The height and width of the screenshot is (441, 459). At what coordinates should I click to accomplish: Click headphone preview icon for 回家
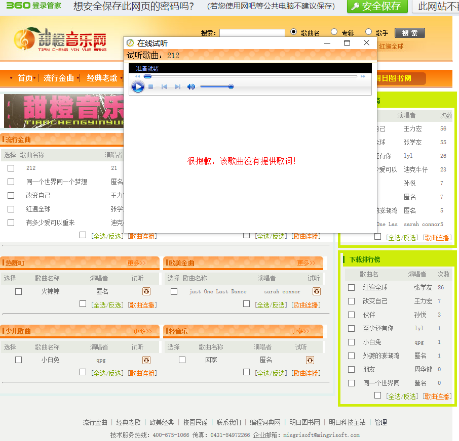310,360
